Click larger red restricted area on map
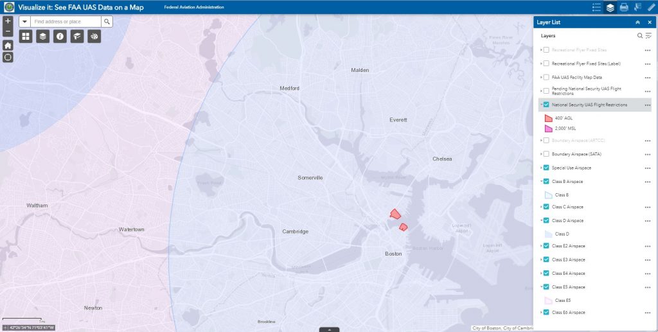Viewport: 658px width, 332px height. point(395,214)
